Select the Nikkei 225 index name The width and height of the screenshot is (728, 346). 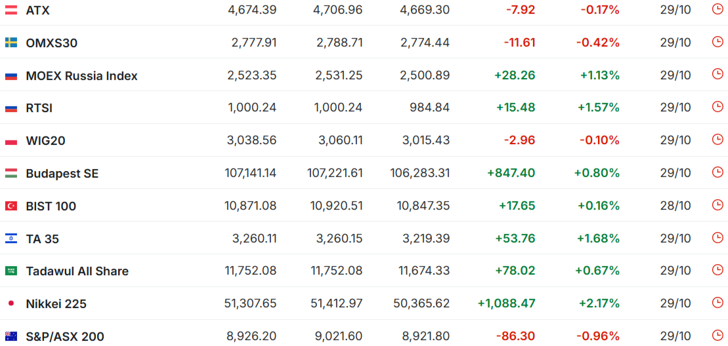[x=56, y=304]
